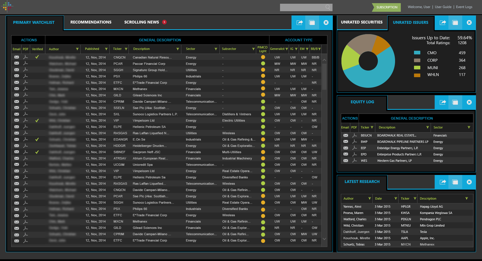Open the PDF icon for the PCAR row
Image resolution: width=482 pixels, height=261 pixels.
point(26,64)
